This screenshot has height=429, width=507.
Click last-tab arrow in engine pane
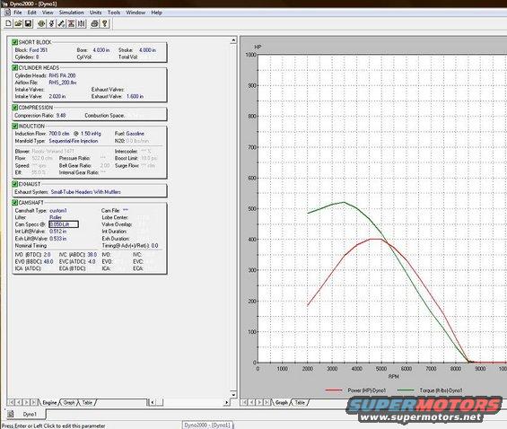(x=33, y=402)
